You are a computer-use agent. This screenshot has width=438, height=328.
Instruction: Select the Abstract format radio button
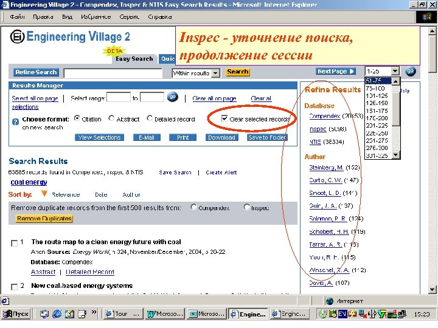click(x=111, y=118)
